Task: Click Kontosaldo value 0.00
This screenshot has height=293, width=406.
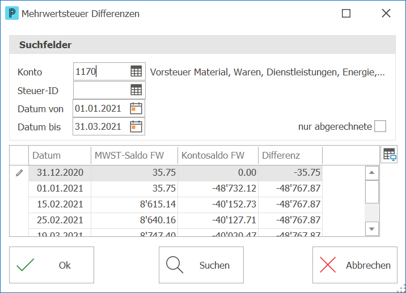Action: click(247, 173)
